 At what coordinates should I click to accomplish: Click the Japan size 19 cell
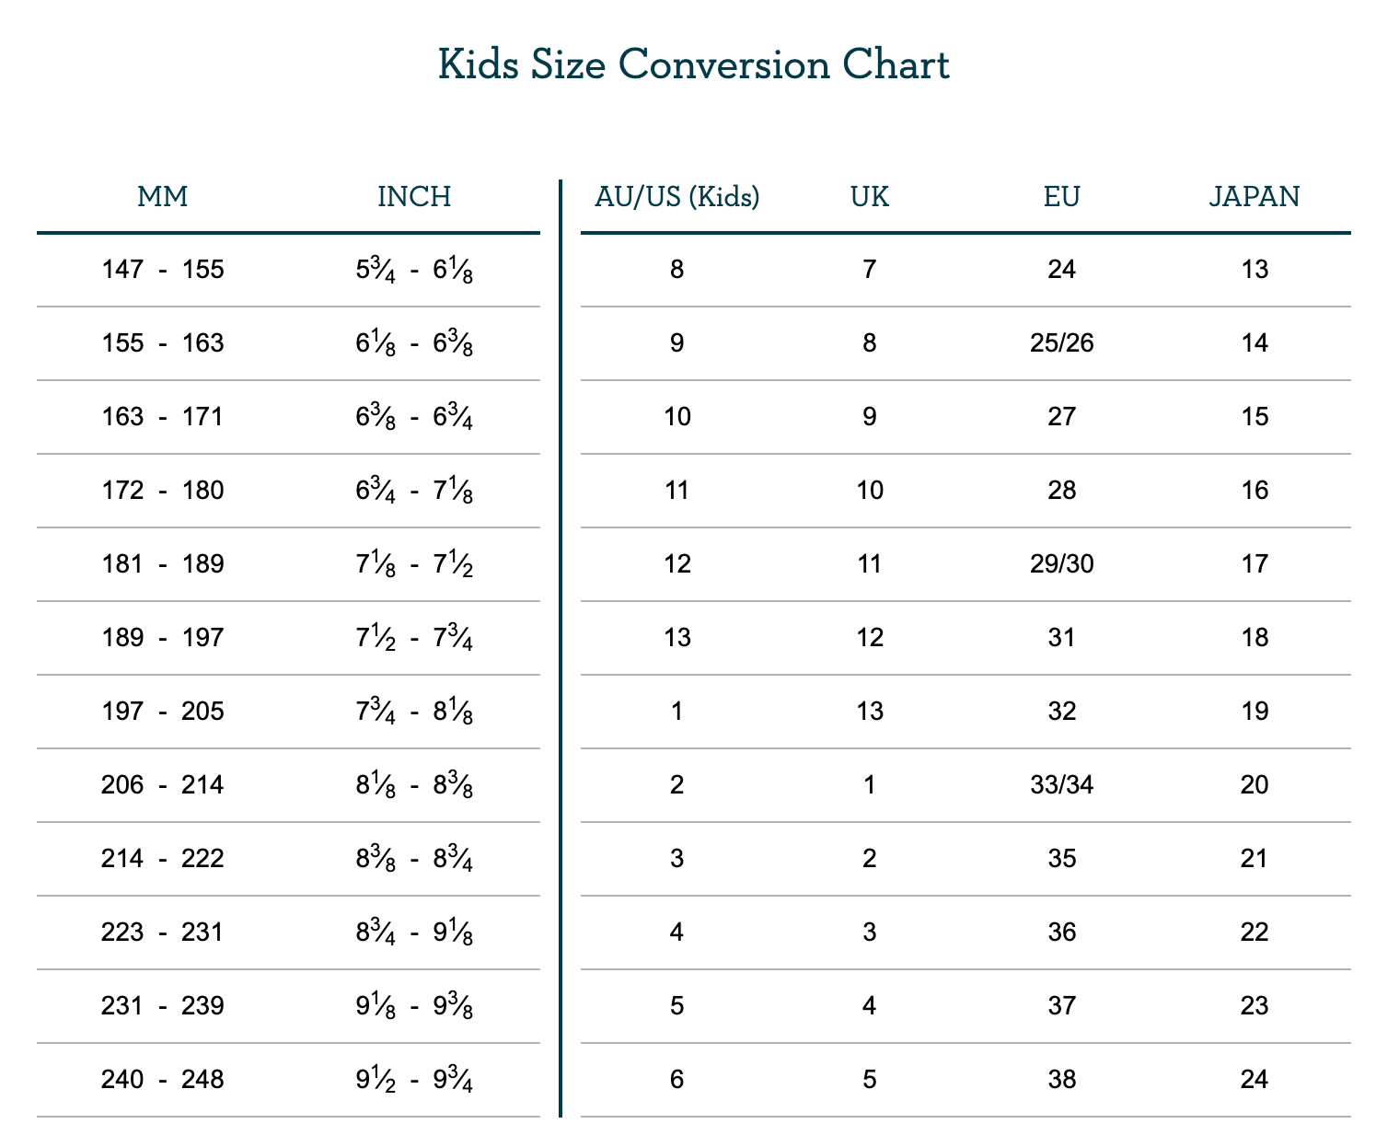coord(1254,712)
